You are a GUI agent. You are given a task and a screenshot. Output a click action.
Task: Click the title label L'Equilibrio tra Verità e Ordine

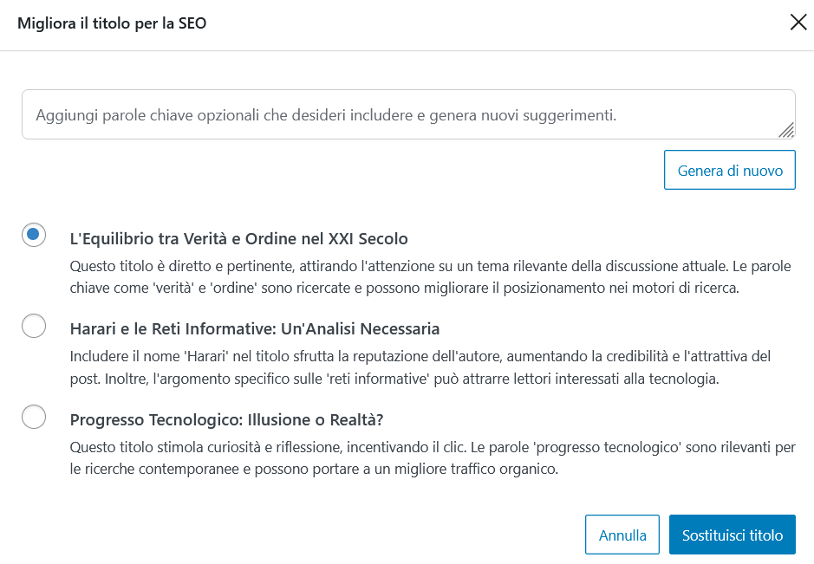(x=238, y=238)
